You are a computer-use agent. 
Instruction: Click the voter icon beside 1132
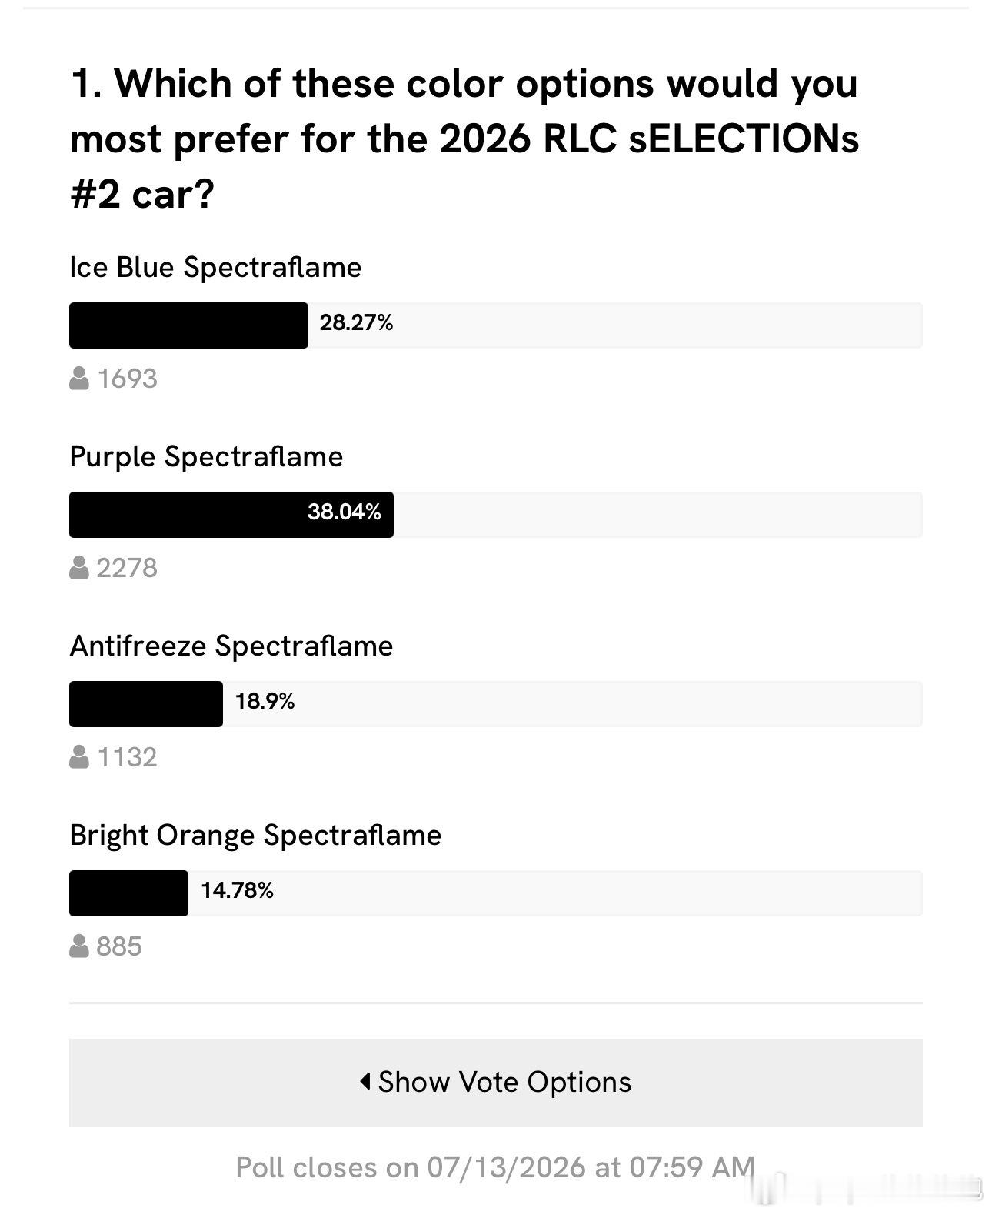point(79,757)
